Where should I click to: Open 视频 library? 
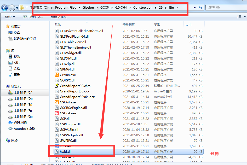click(14, 56)
